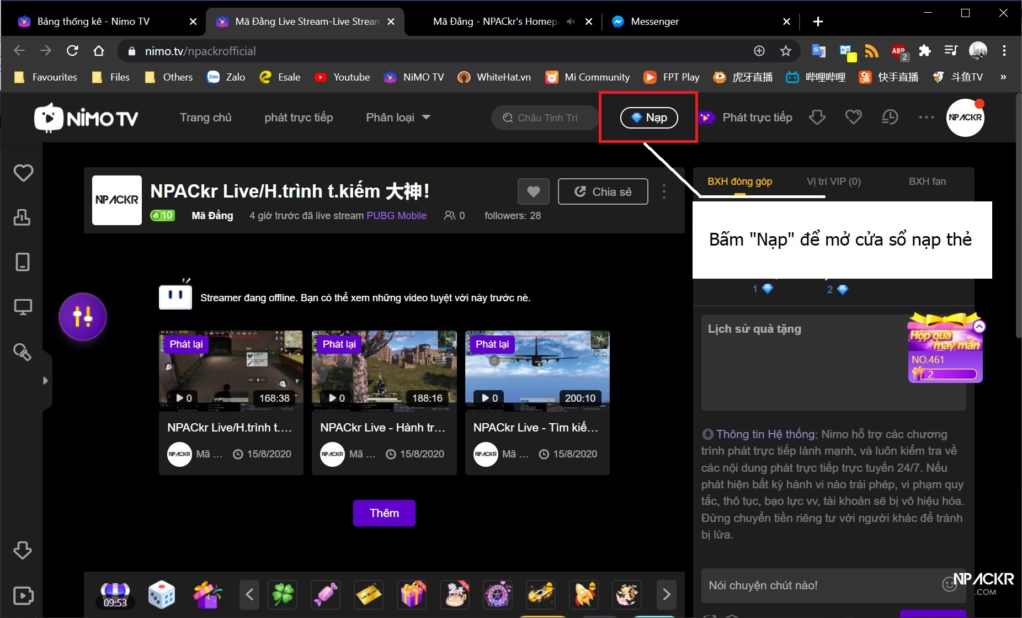Click the purple gift box icon
The image size is (1022, 618).
[x=207, y=595]
